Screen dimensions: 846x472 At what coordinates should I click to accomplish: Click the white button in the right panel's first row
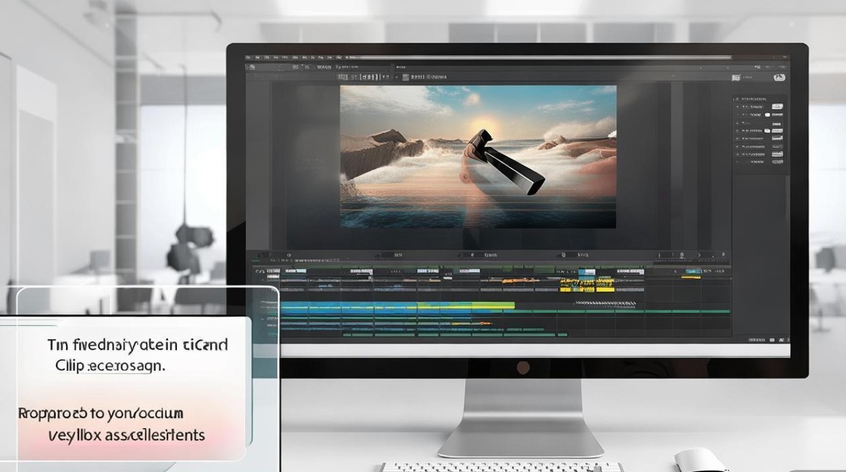[778, 107]
